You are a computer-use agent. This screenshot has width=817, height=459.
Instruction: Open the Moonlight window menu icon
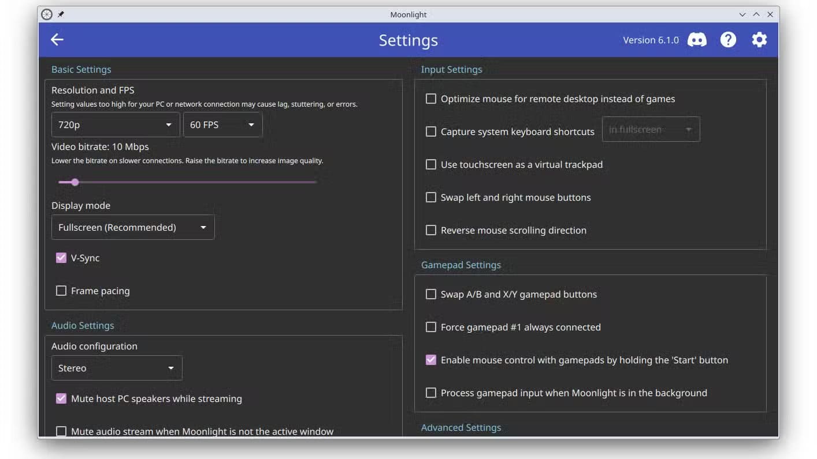(47, 14)
